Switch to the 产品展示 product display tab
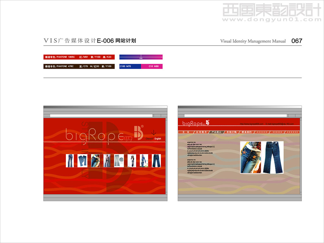324x243 pixels. [217, 132]
